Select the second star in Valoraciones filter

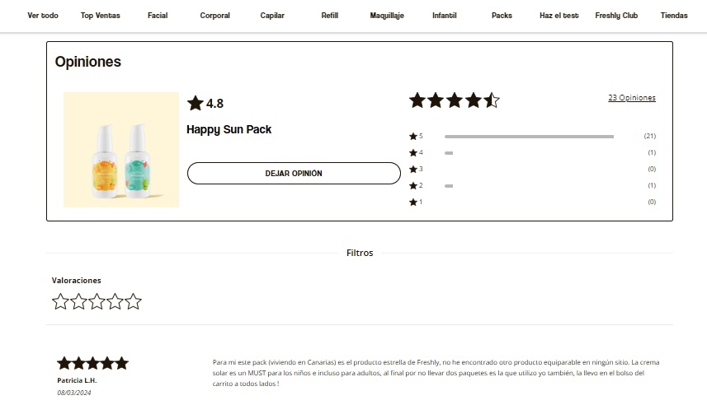[x=78, y=301]
